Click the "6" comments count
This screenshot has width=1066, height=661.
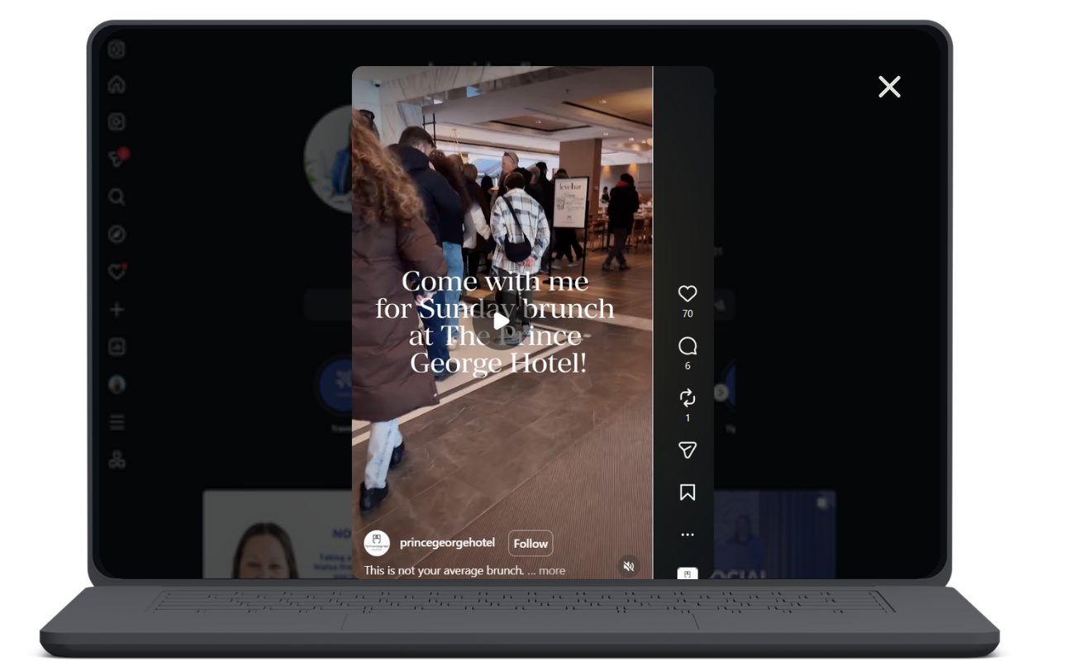(688, 366)
